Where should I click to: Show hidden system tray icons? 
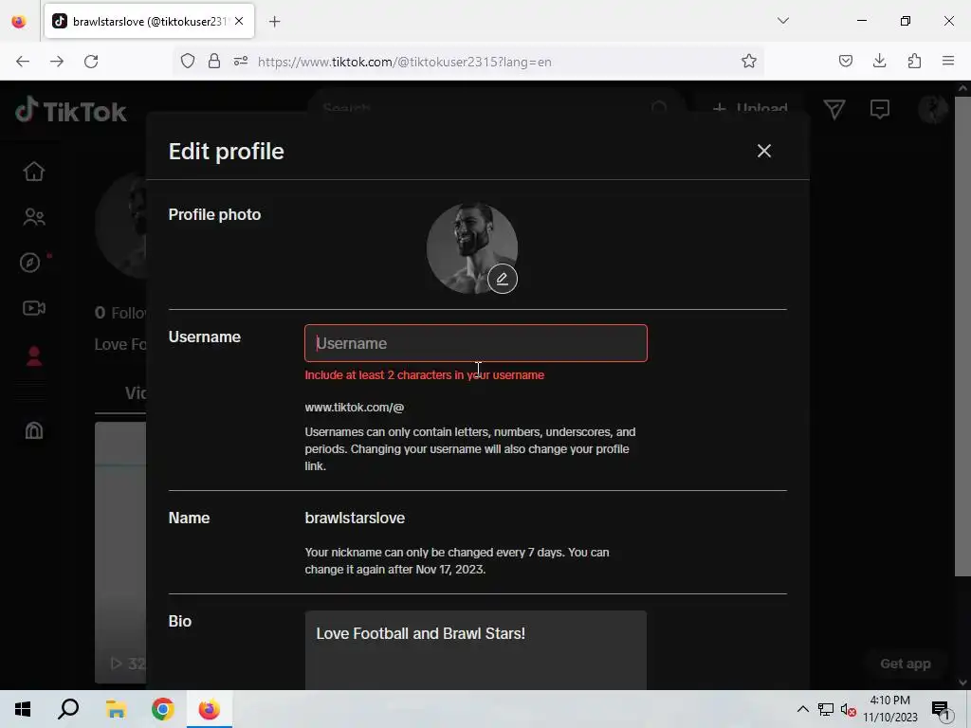802,709
